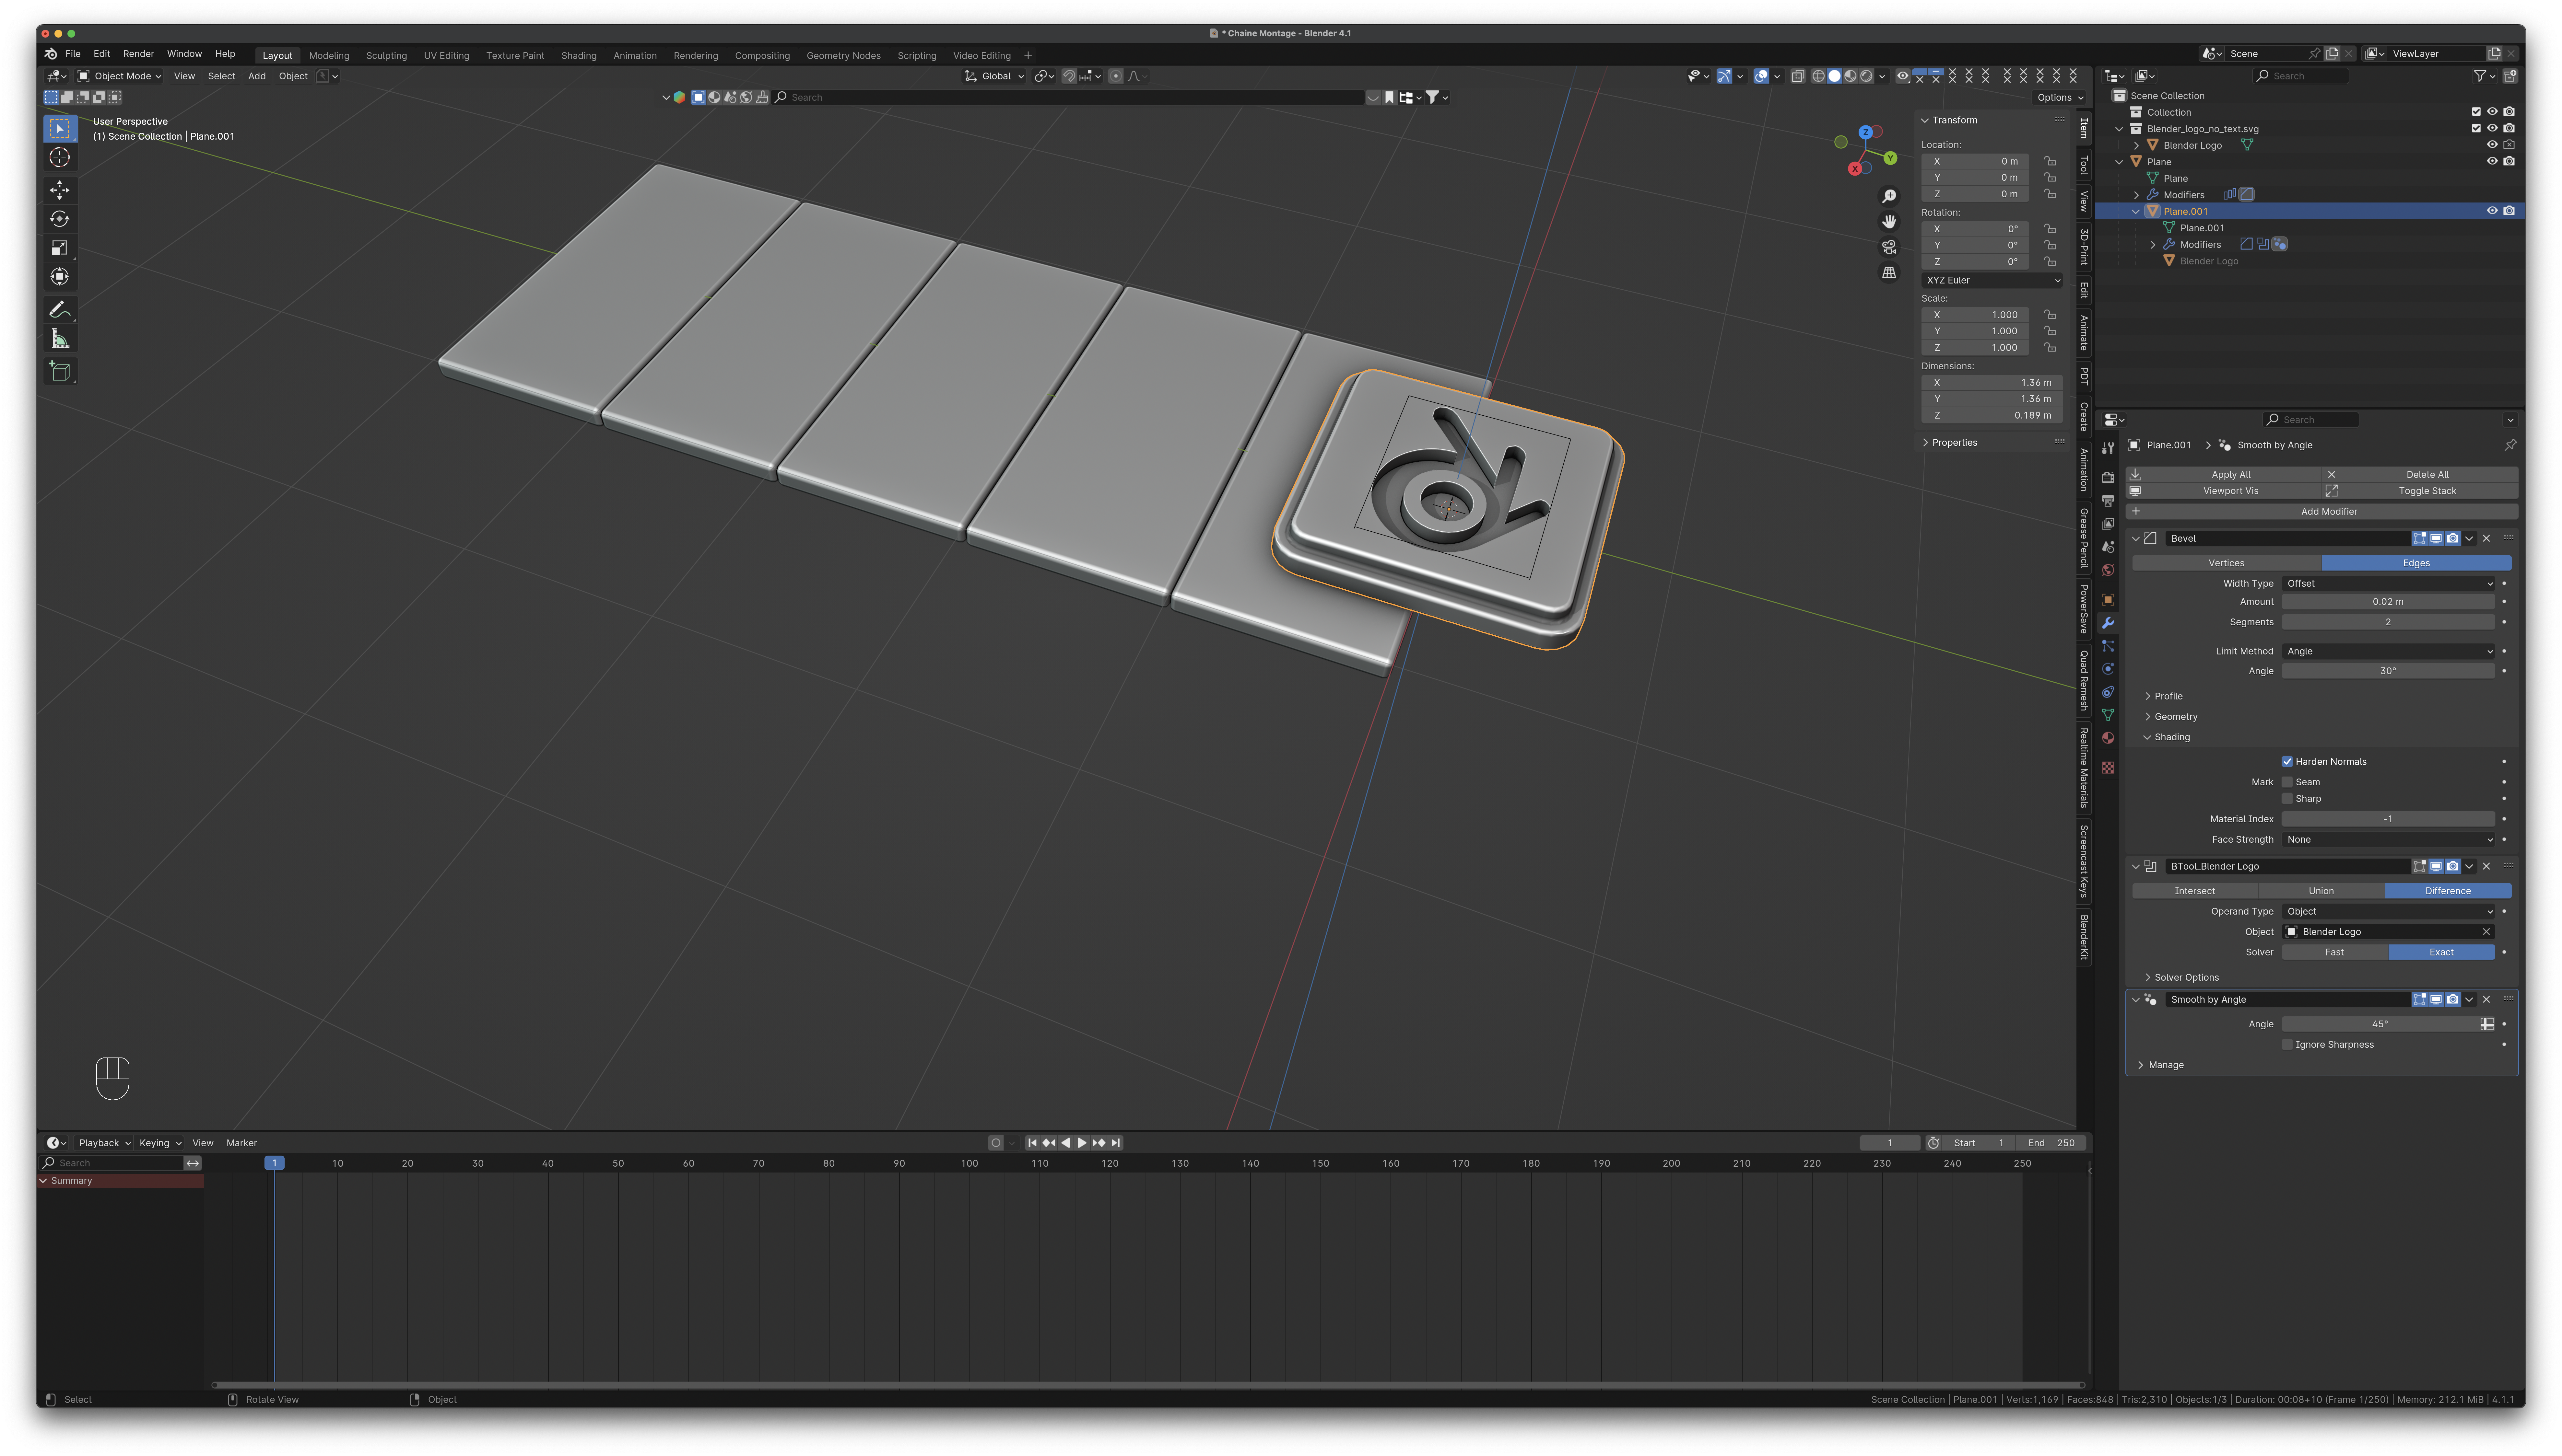Open the Playback menu in timeline

tap(104, 1143)
